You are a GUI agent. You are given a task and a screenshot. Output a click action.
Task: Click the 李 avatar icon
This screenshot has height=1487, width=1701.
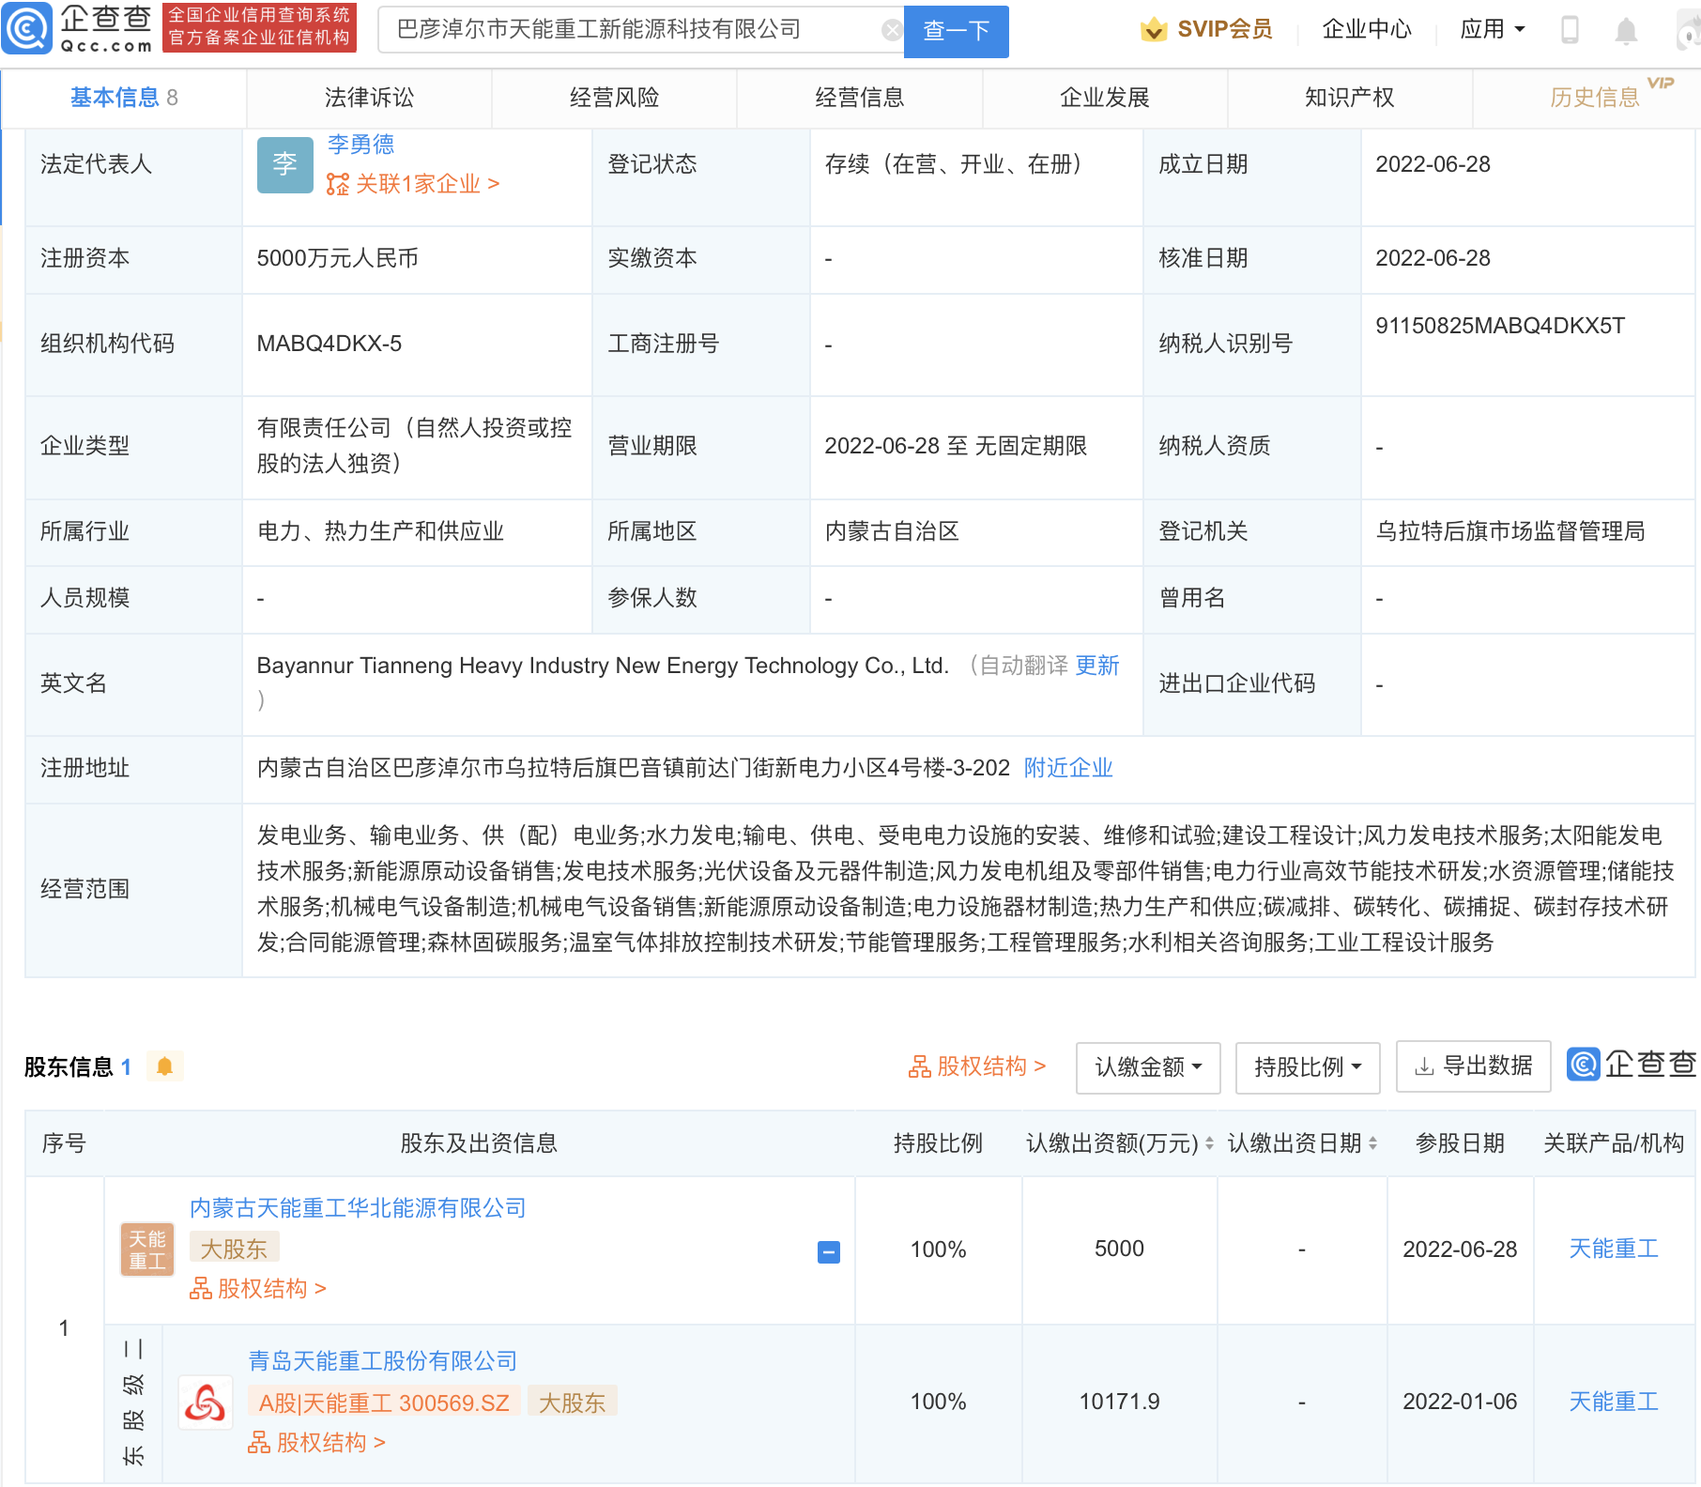pos(284,164)
